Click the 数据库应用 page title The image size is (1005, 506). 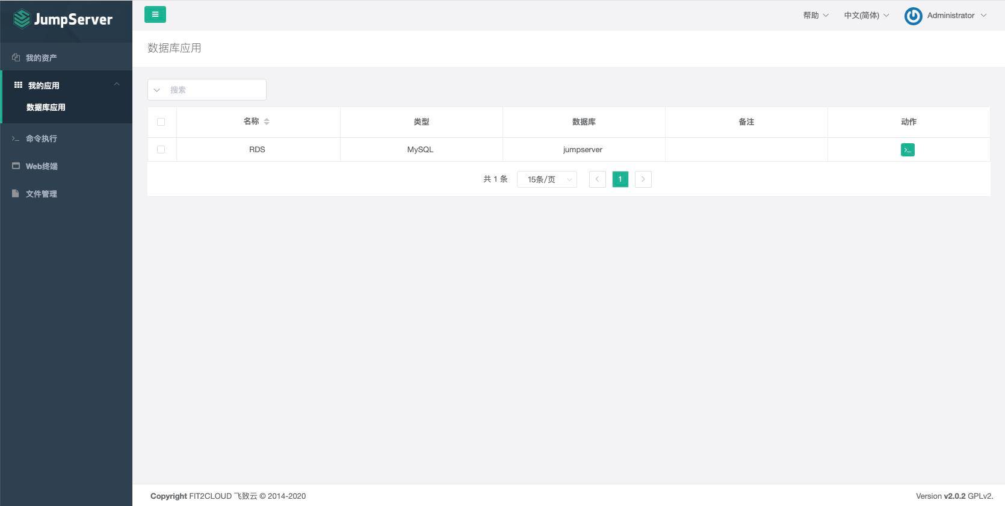pos(175,48)
